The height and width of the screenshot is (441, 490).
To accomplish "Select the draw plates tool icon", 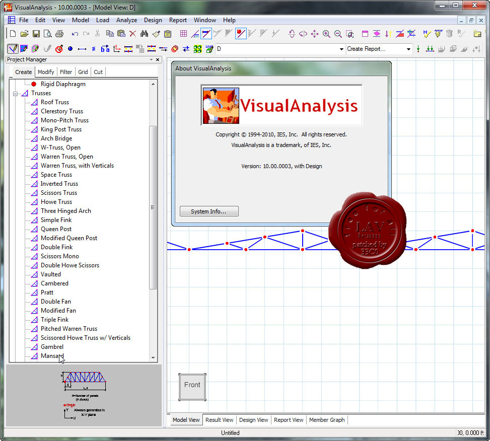I will point(24,49).
